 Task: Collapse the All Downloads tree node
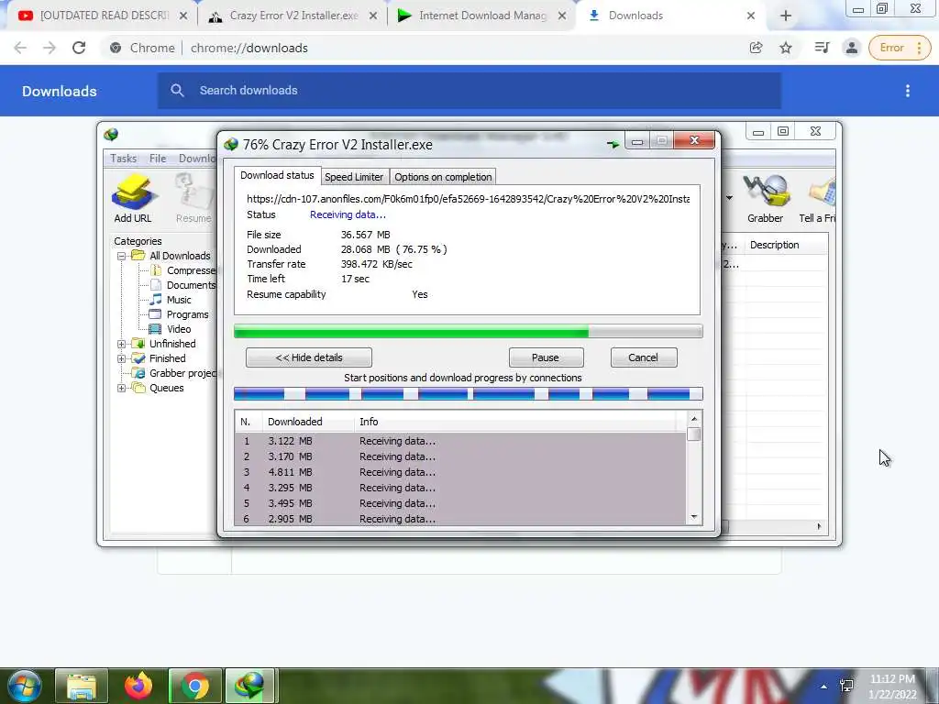coord(121,256)
